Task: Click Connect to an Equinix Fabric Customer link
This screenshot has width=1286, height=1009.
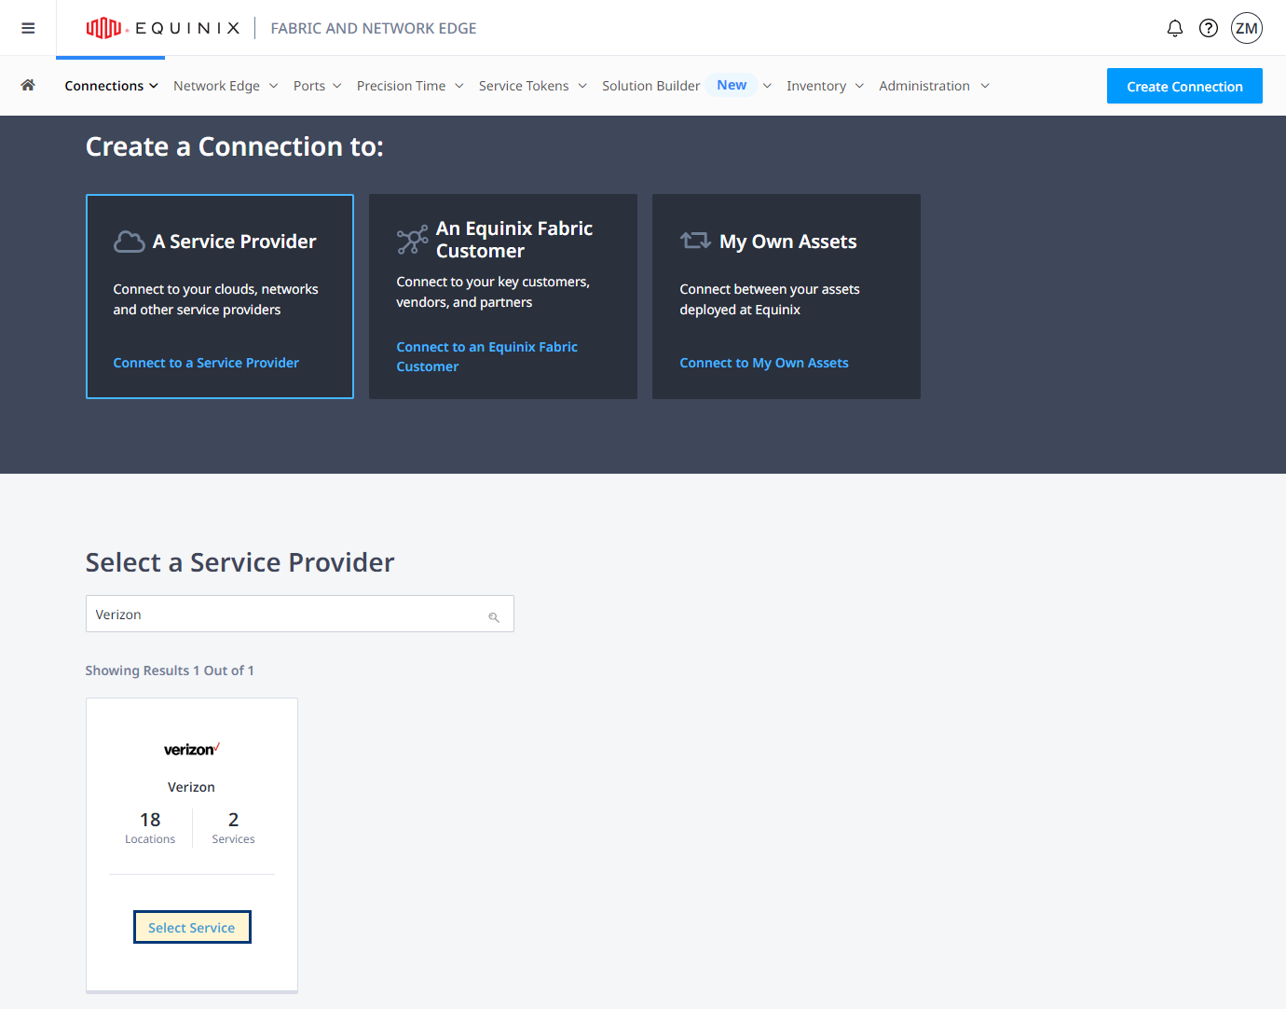Action: (x=486, y=356)
